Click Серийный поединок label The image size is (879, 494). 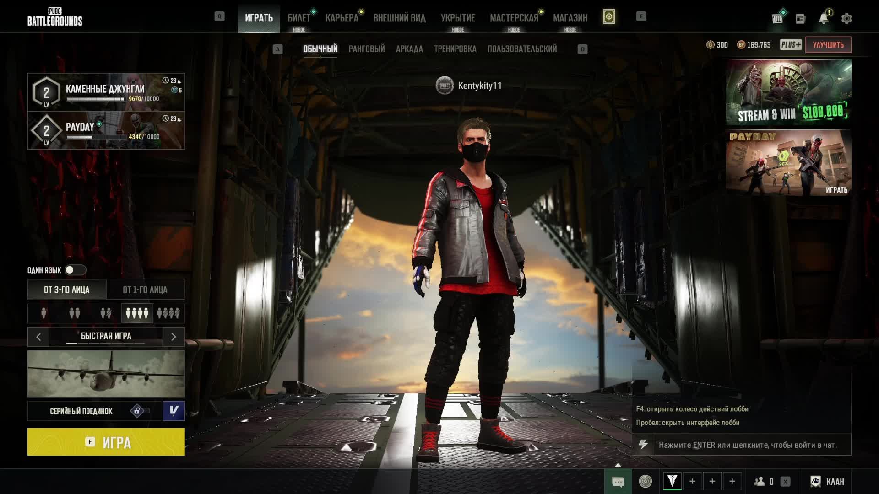click(x=81, y=411)
